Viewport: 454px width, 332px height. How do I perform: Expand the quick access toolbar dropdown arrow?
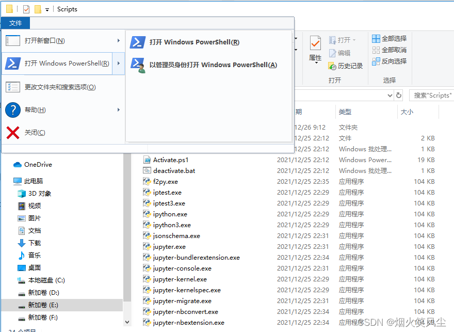point(46,9)
